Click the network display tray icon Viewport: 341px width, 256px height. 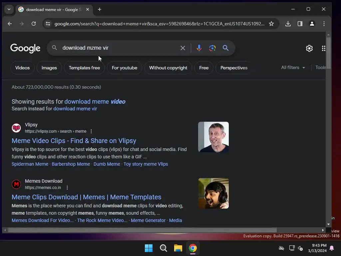click(x=292, y=248)
